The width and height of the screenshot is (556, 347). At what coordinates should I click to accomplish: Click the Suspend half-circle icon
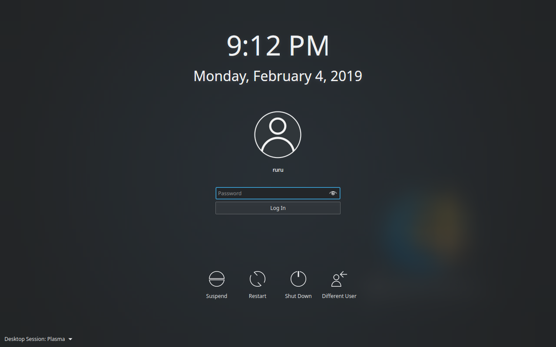tap(216, 279)
